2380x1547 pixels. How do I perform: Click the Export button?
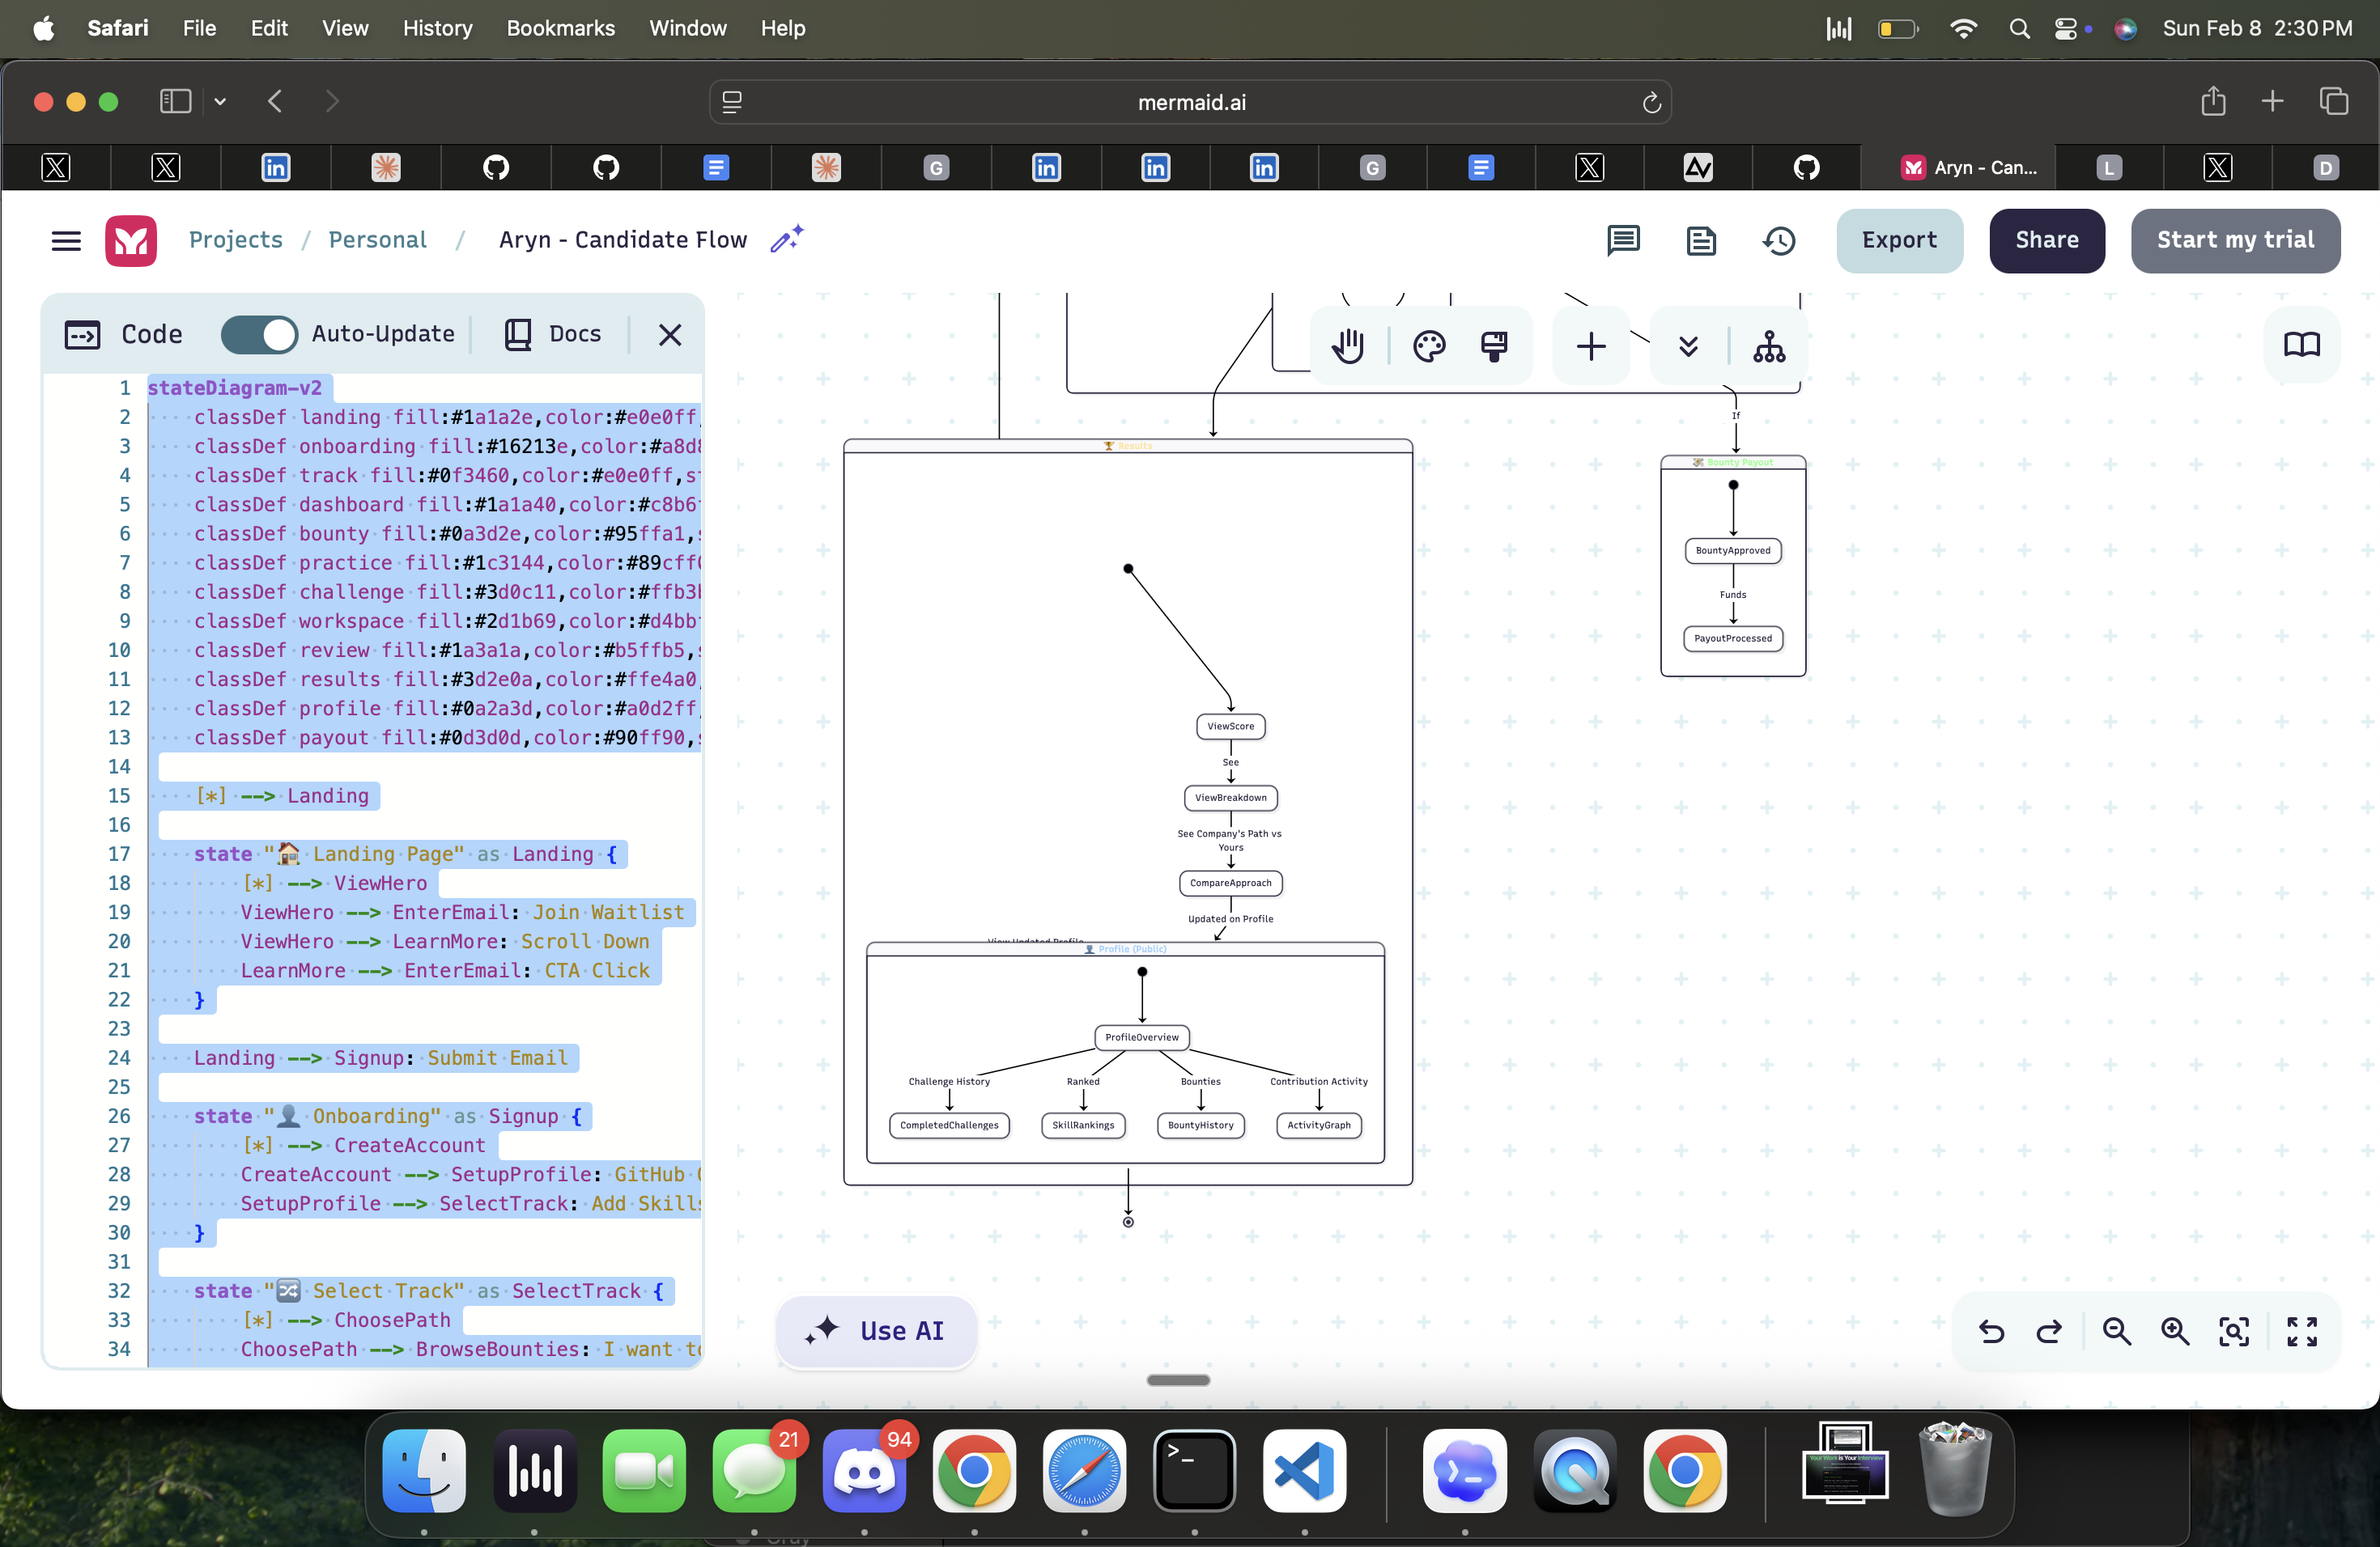1898,241
